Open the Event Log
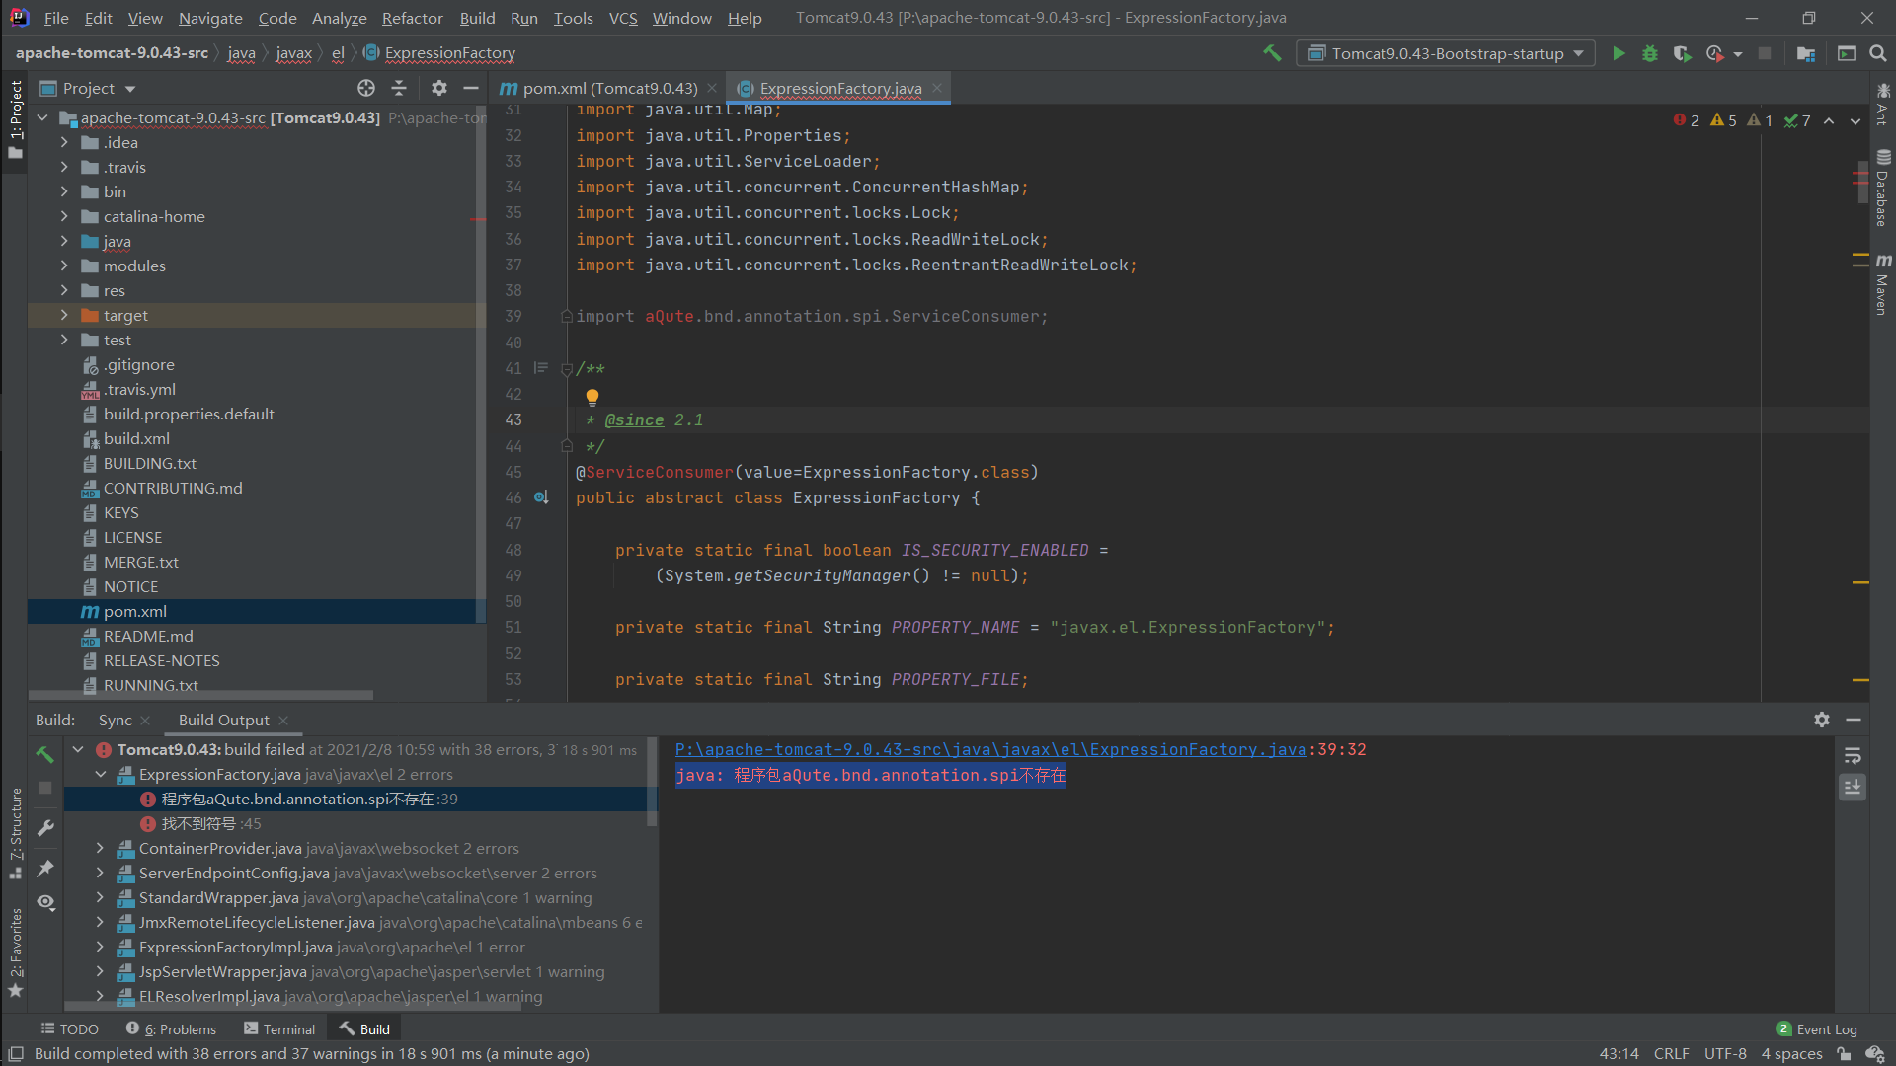This screenshot has height=1066, width=1896. point(1816,1028)
